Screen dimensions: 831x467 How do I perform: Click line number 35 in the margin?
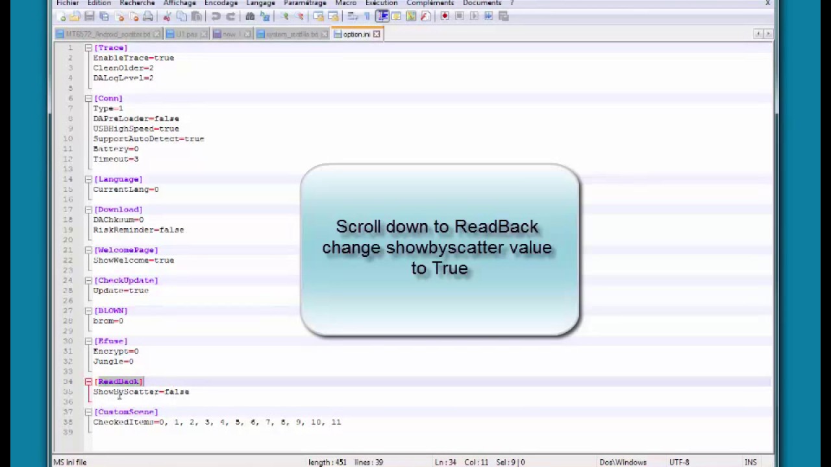(68, 392)
